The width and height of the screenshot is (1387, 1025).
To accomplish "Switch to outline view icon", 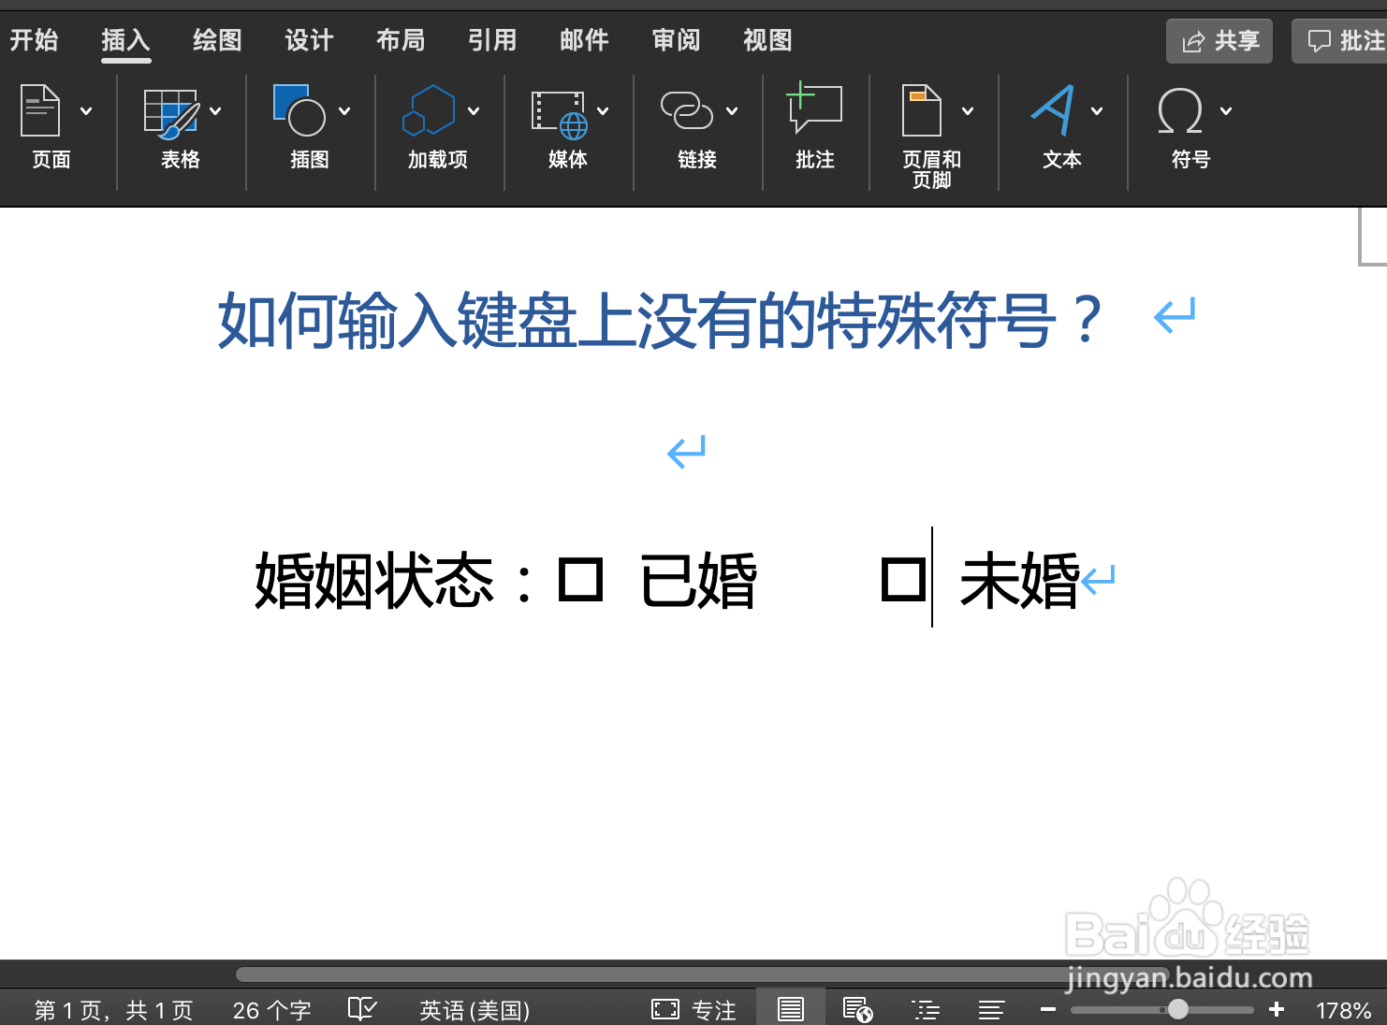I will pyautogui.click(x=926, y=1009).
